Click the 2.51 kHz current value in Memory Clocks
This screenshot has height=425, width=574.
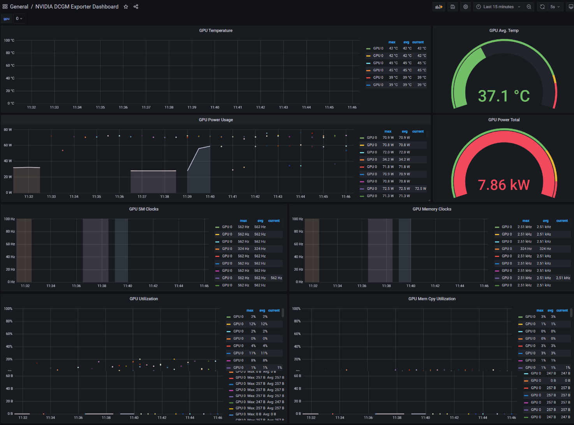point(563,278)
